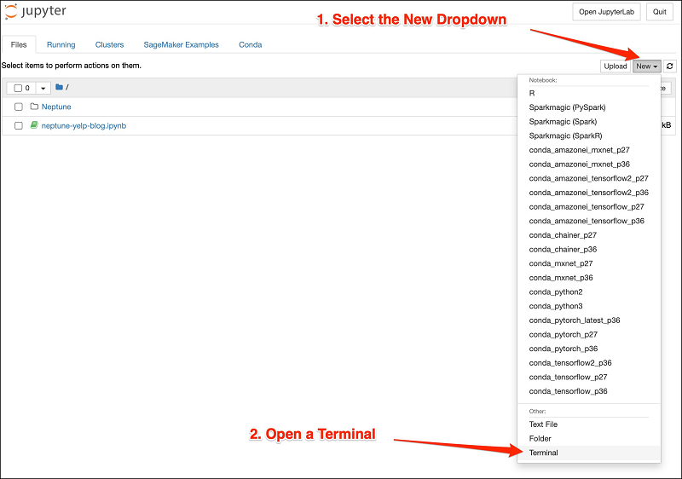
Task: Open a Terminal from the menu
Action: pyautogui.click(x=589, y=453)
